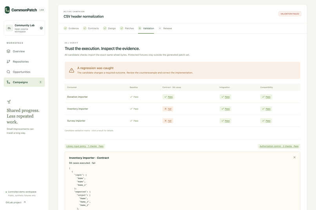Click the '94 cases executed · fail' text

point(82,163)
